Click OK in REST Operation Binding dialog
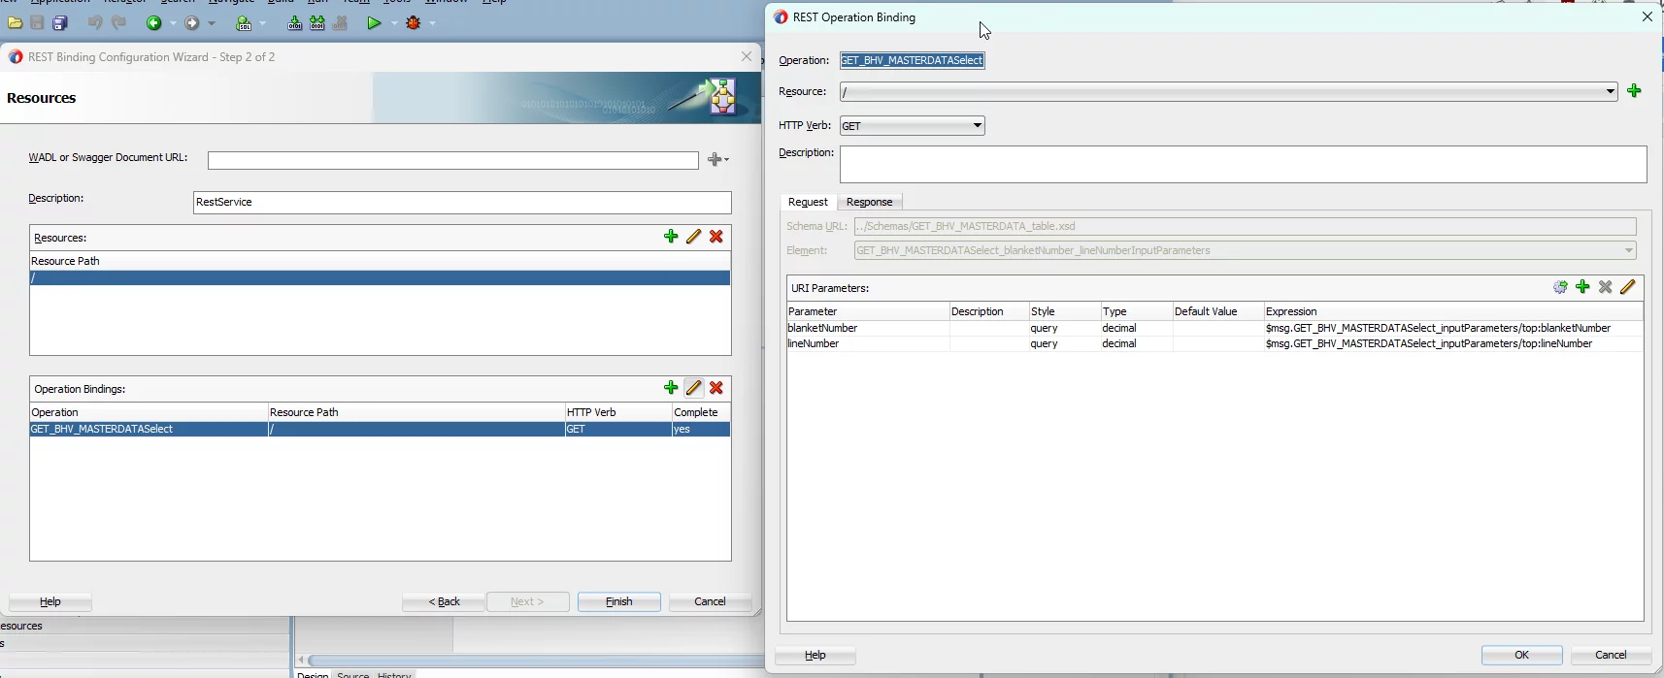Screen dimensions: 1664x678 (x=1521, y=656)
